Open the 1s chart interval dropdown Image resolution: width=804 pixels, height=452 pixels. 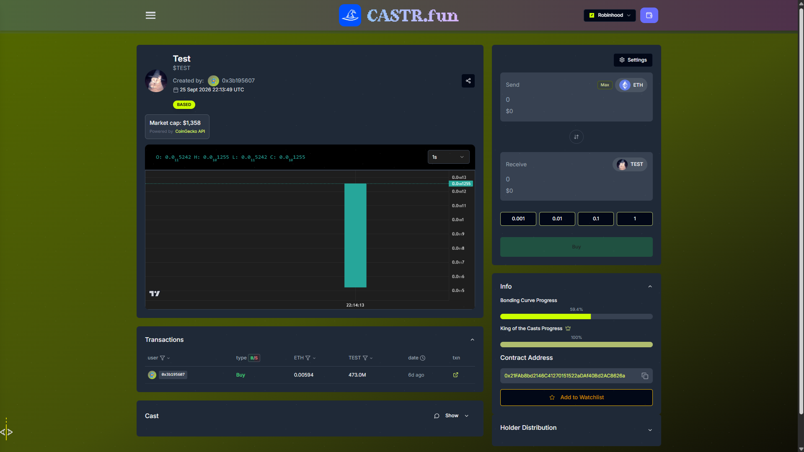(x=448, y=157)
